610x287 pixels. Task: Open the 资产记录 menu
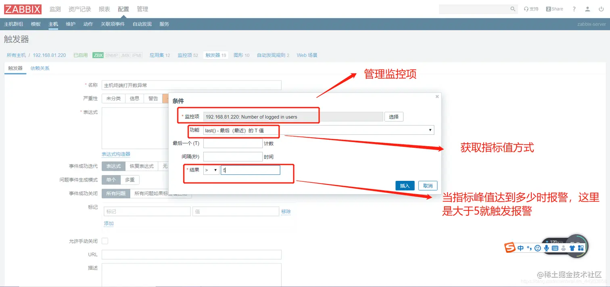(80, 9)
